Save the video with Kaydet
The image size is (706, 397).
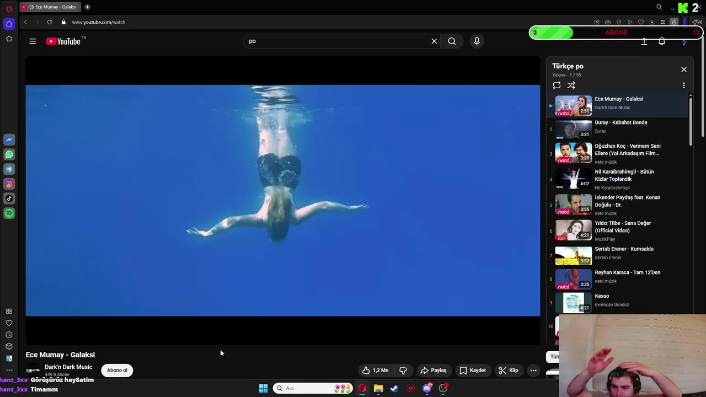[x=473, y=371]
